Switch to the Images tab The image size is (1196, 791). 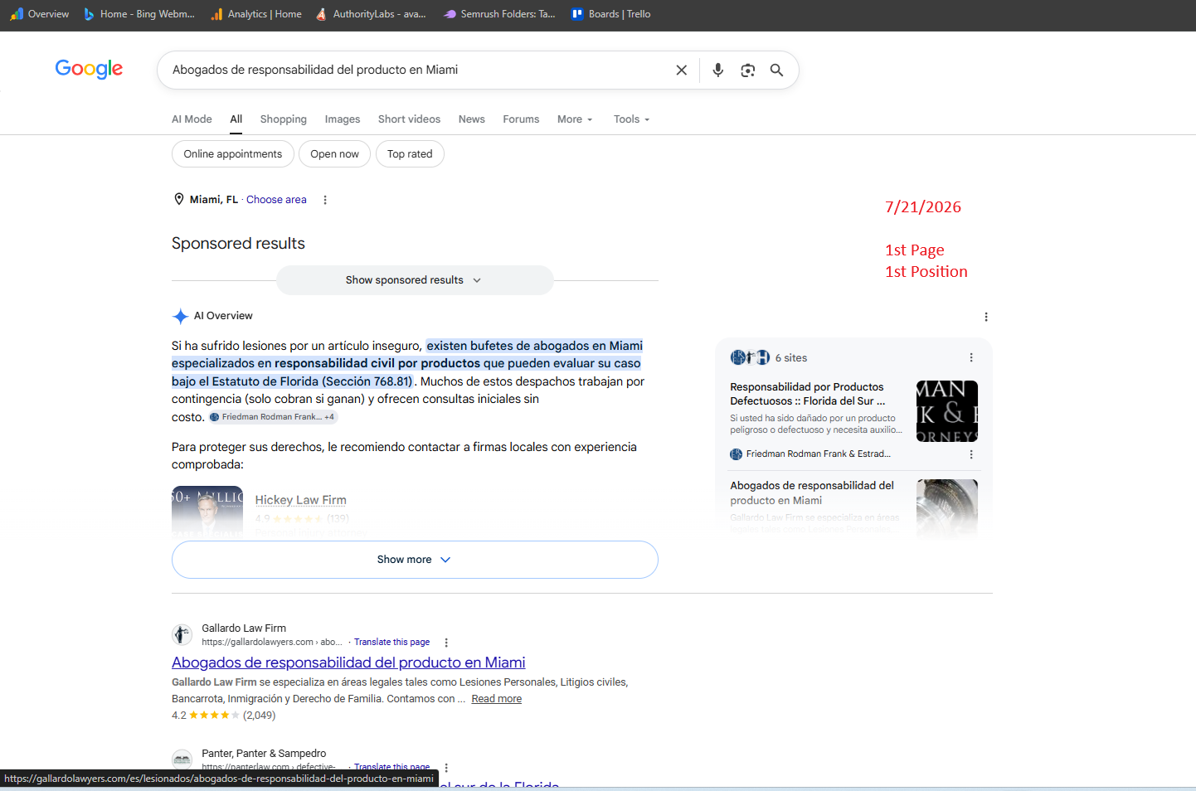[343, 119]
